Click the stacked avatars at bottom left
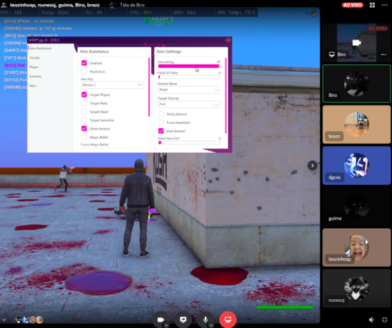Viewport: 392px width, 328px height. point(30,320)
